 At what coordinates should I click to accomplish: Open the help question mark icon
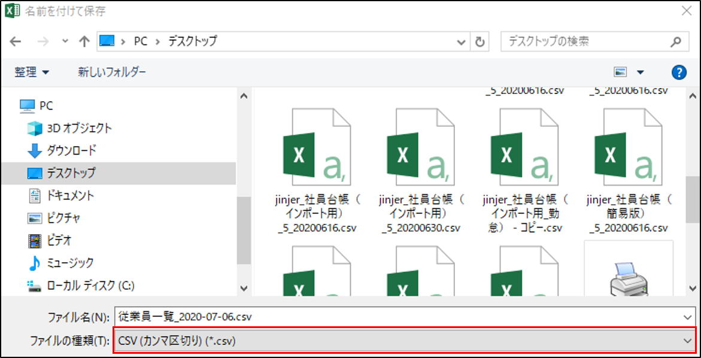click(x=678, y=72)
